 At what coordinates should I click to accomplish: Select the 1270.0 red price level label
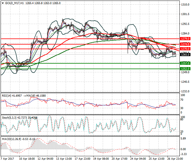pyautogui.click(x=185, y=49)
